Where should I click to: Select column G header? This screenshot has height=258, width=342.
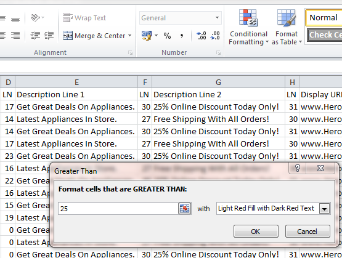(x=218, y=82)
